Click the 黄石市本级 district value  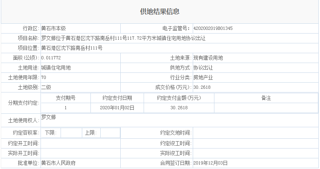point(54,29)
